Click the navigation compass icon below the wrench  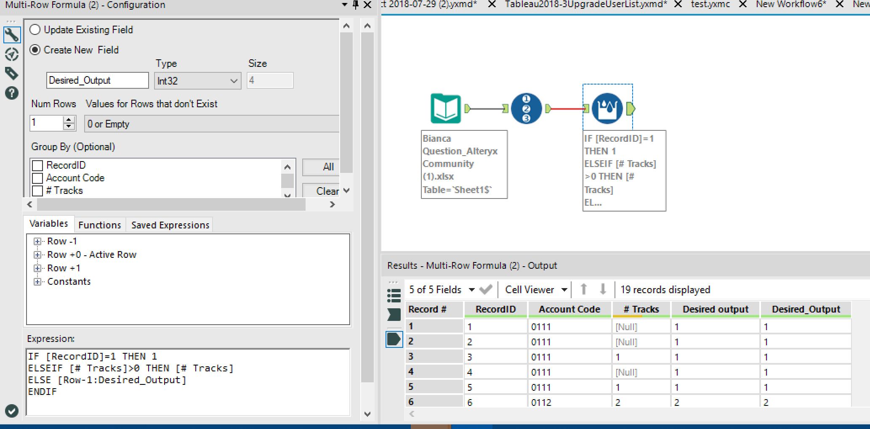(x=11, y=54)
